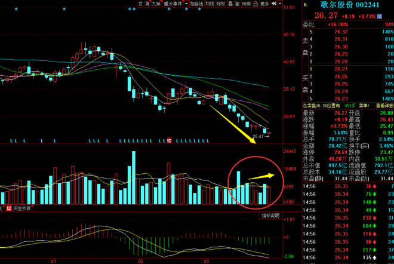Click the 涨停 limit-up price 28.69

click(x=341, y=152)
